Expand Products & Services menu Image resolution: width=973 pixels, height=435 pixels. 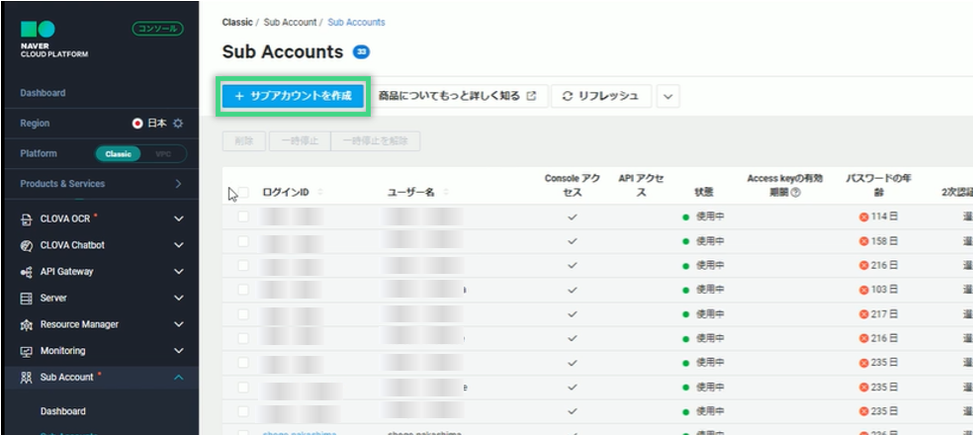point(178,184)
